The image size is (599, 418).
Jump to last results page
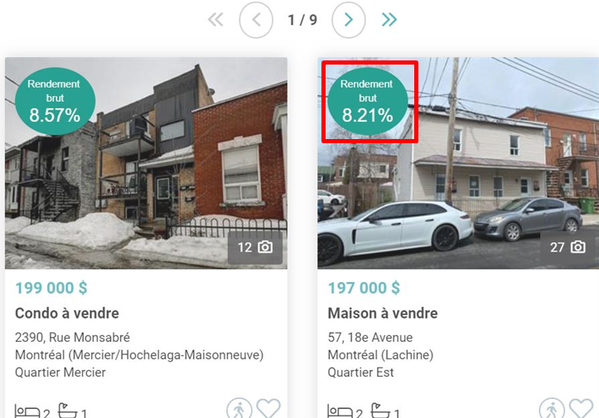coord(389,20)
